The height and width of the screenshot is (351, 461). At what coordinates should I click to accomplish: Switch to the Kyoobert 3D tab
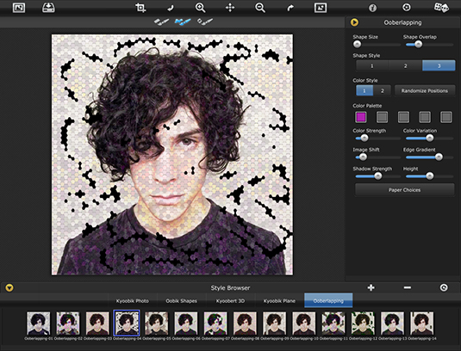pos(230,301)
